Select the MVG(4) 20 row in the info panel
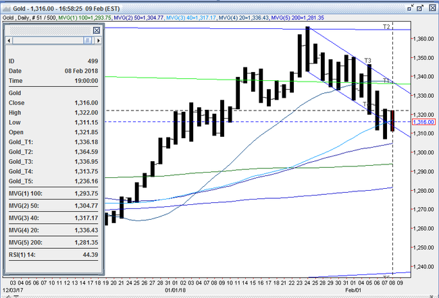 53,231
